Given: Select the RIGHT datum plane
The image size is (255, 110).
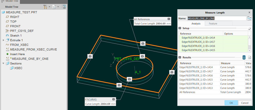Looking at the screenshot, I should click(15, 17).
